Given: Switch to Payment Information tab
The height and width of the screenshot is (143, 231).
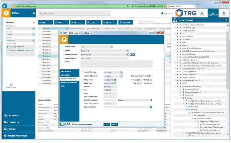Looking at the screenshot, I should [x=70, y=82].
